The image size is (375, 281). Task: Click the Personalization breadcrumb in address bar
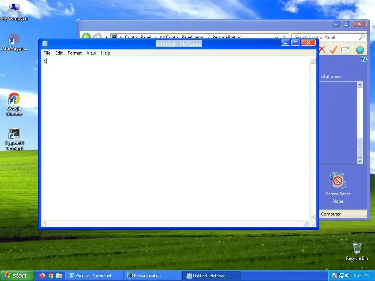[x=227, y=37]
